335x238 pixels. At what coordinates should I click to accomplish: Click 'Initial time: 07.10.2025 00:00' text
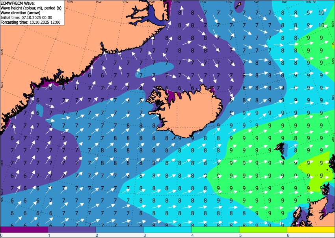(26, 17)
